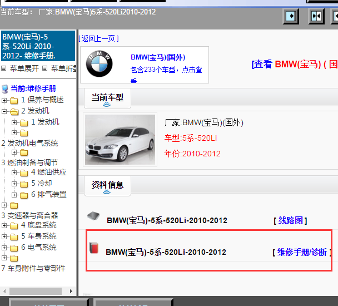The image size is (338, 306).
Task: Click the tree scrollbar right arrow
Action: (71, 292)
